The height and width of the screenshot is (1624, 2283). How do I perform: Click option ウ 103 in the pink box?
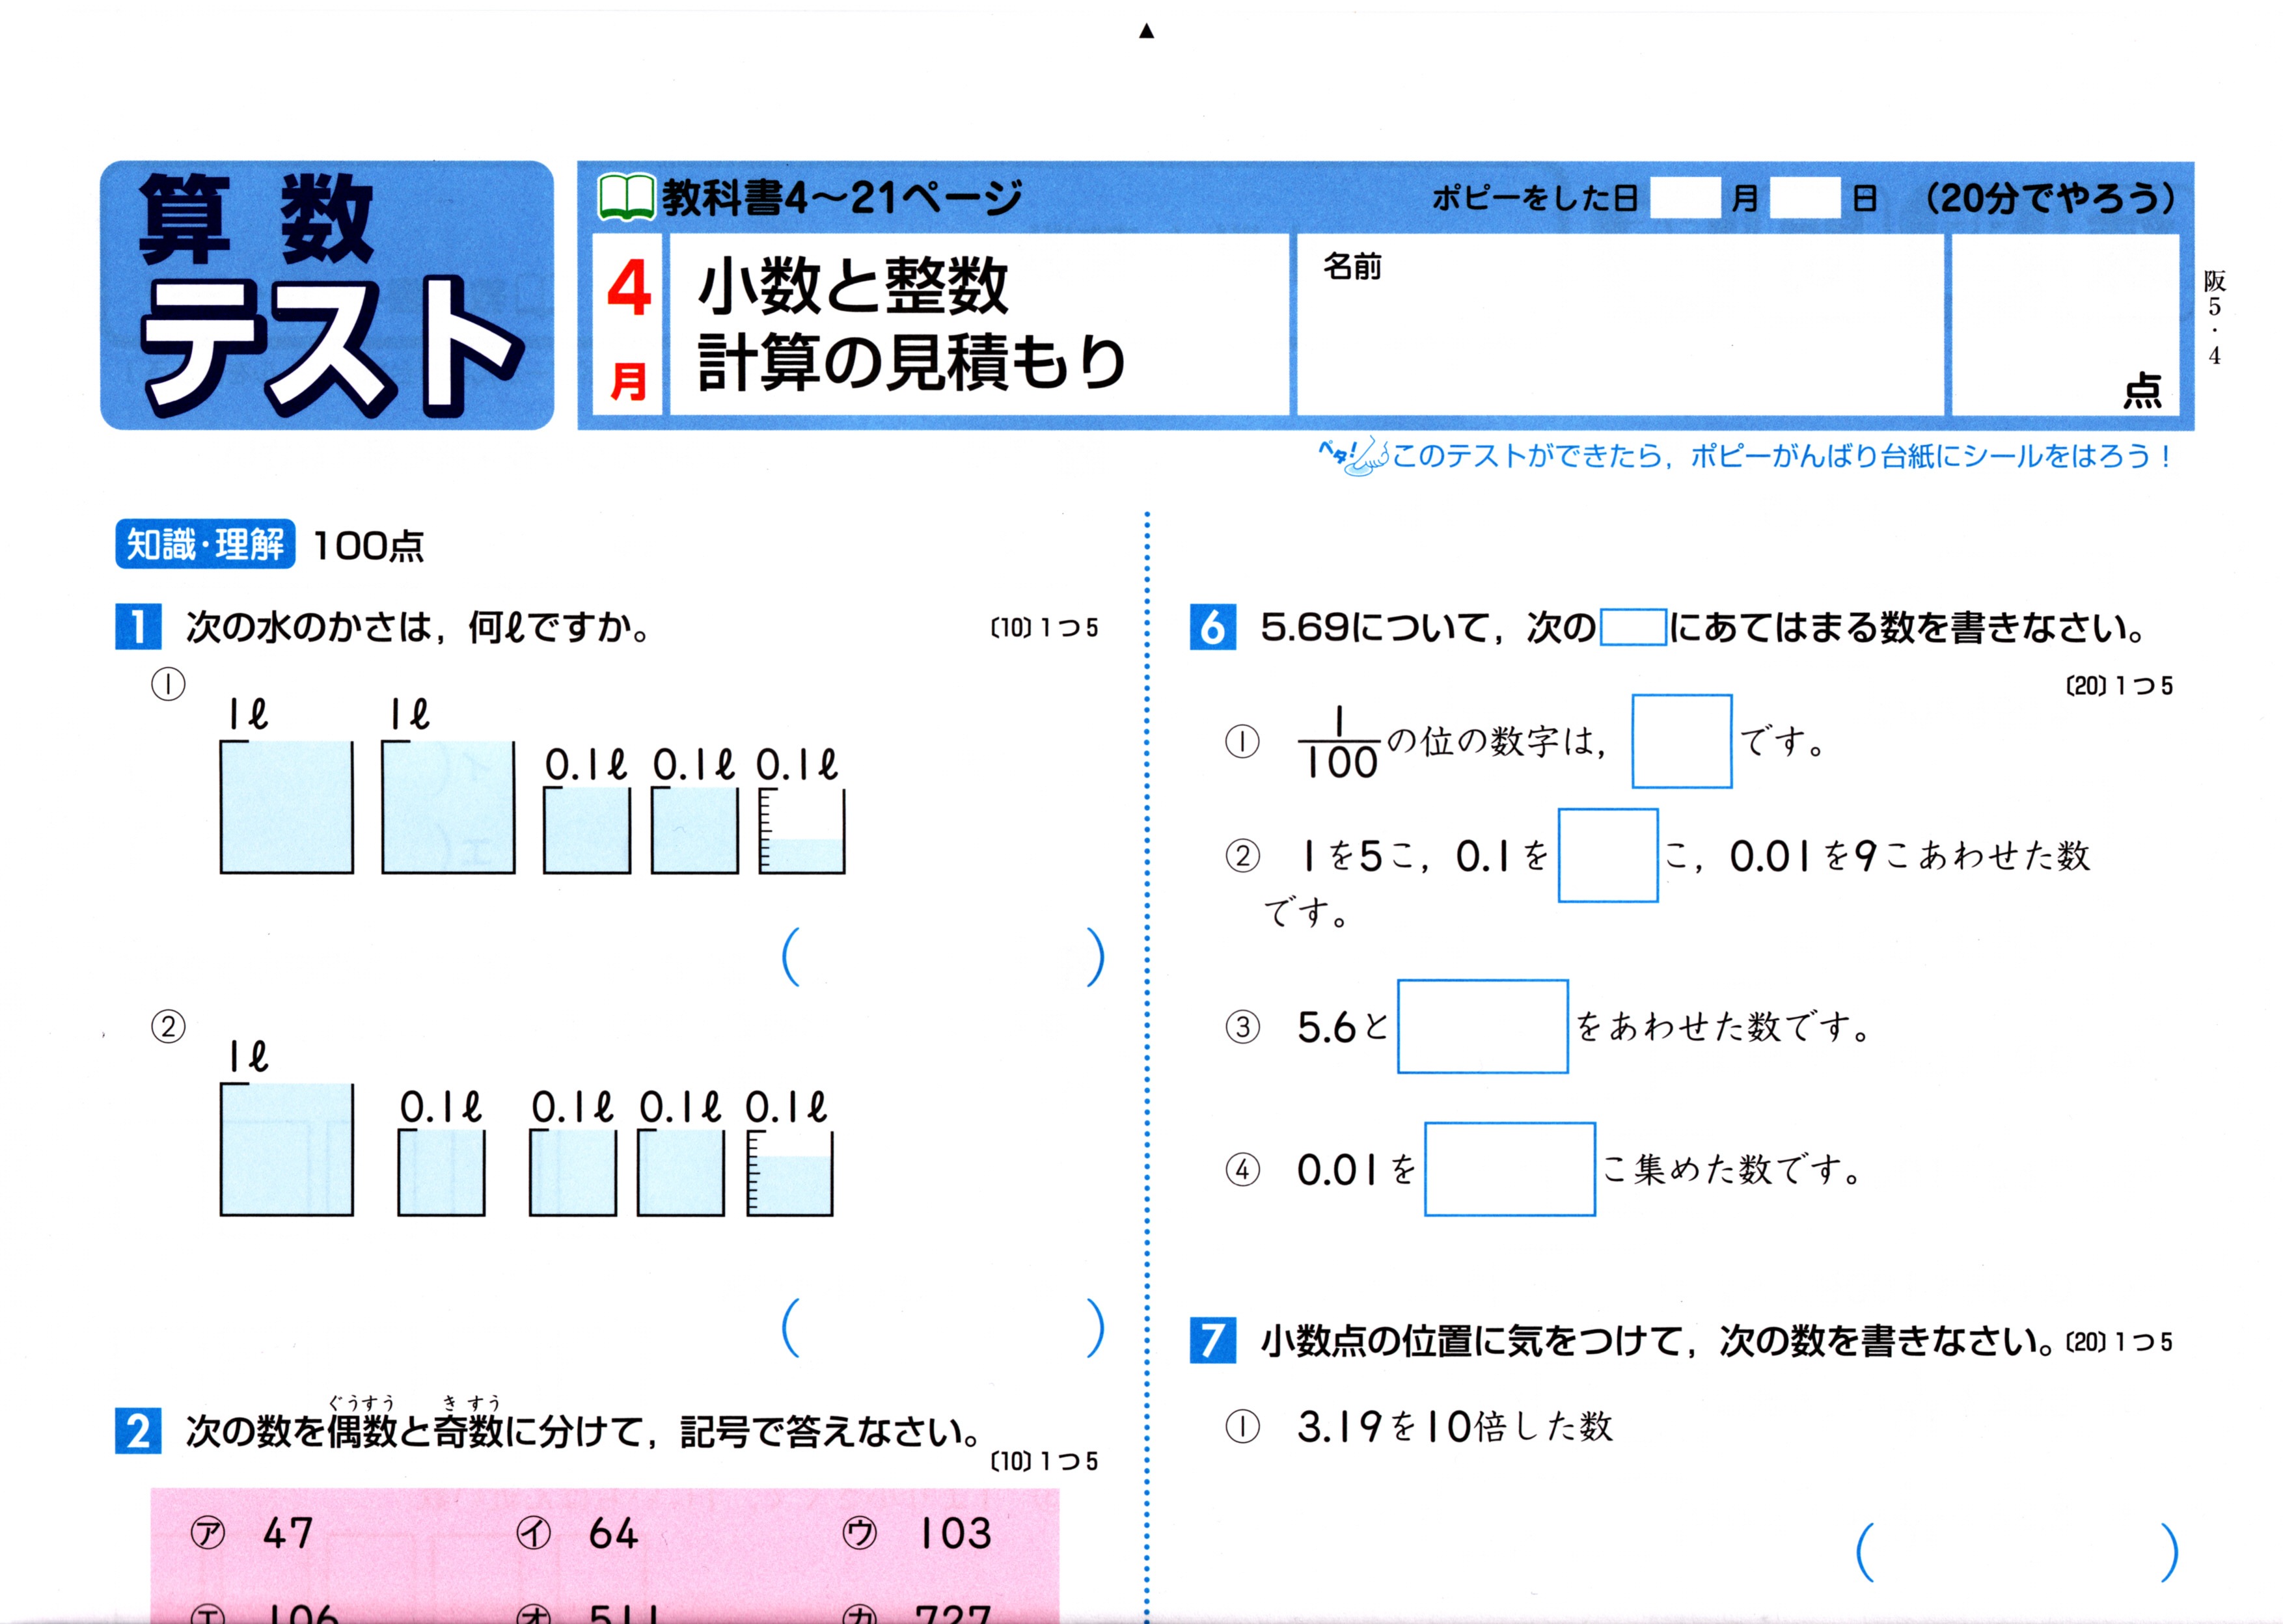918,1533
